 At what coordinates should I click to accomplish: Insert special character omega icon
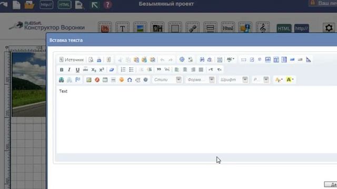[x=130, y=80]
